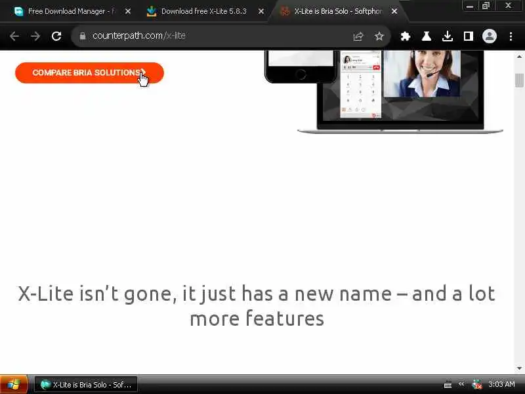Click the page scrollbar up arrow
525x394 pixels.
519,56
